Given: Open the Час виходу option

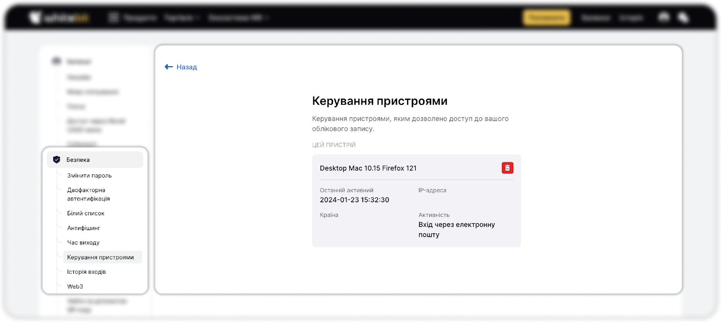Looking at the screenshot, I should click(x=83, y=243).
